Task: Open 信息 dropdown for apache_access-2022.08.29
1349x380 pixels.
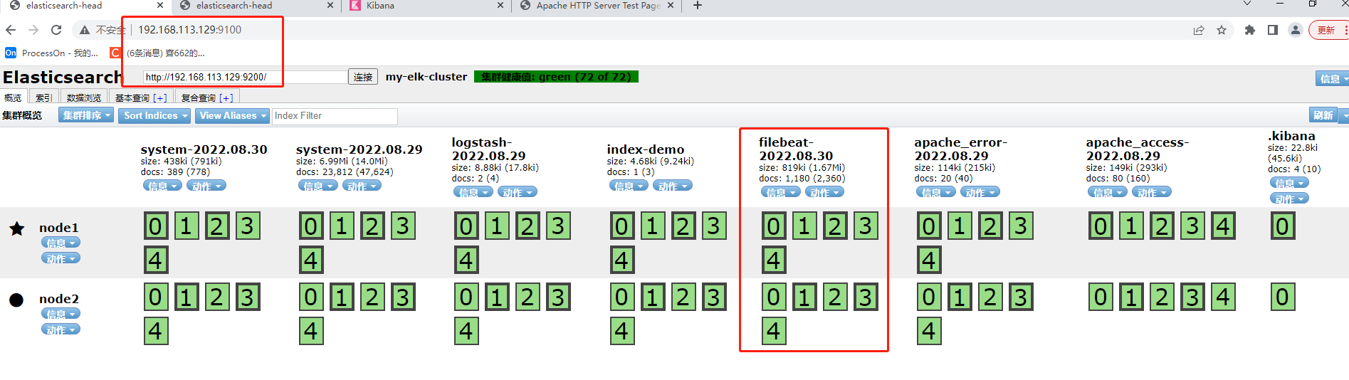Action: [x=1107, y=192]
